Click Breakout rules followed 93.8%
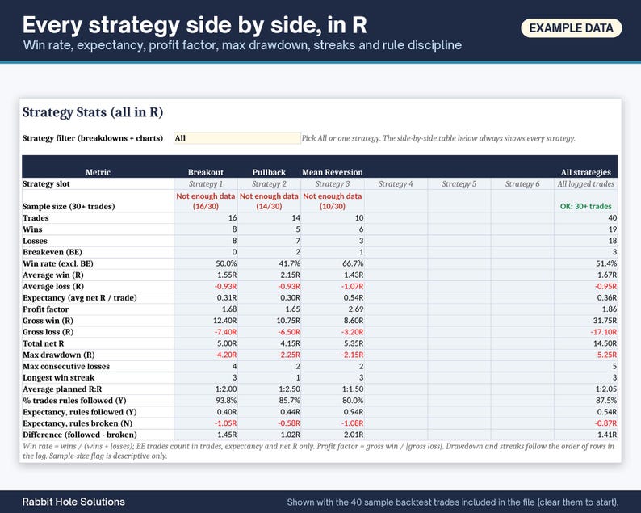Viewport: 641px width, 513px height. coord(226,401)
